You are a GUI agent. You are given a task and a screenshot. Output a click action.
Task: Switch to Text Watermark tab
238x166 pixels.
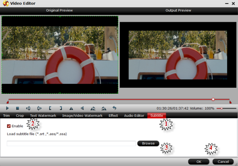[x=43, y=116]
